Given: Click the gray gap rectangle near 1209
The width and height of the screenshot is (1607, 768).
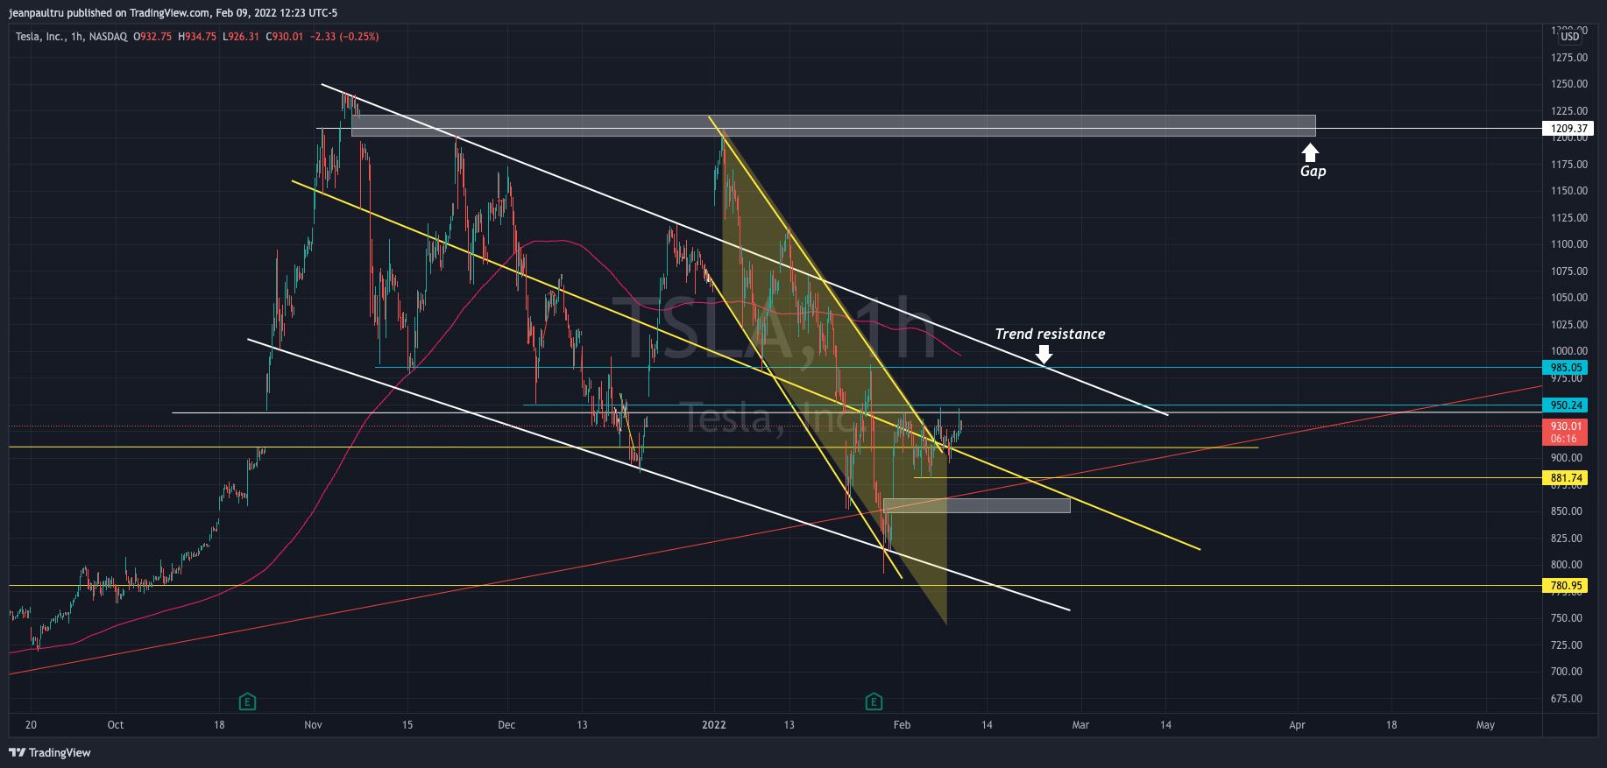Looking at the screenshot, I should coord(832,125).
